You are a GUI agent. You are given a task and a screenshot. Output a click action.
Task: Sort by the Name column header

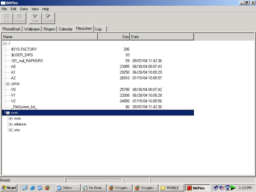click(50, 37)
